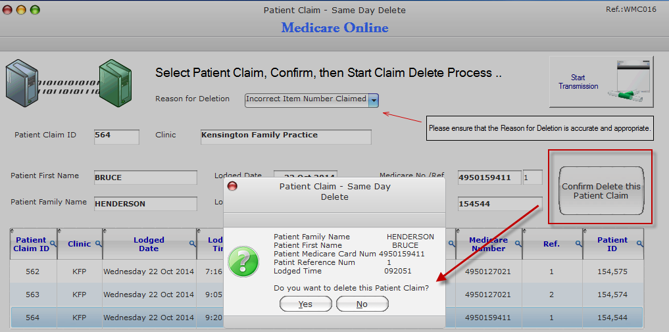Click the Patient First Name field BRUCE

pos(145,178)
